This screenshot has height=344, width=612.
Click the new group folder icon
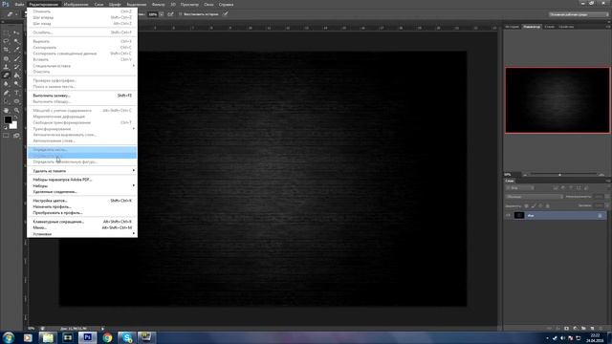[583, 329]
